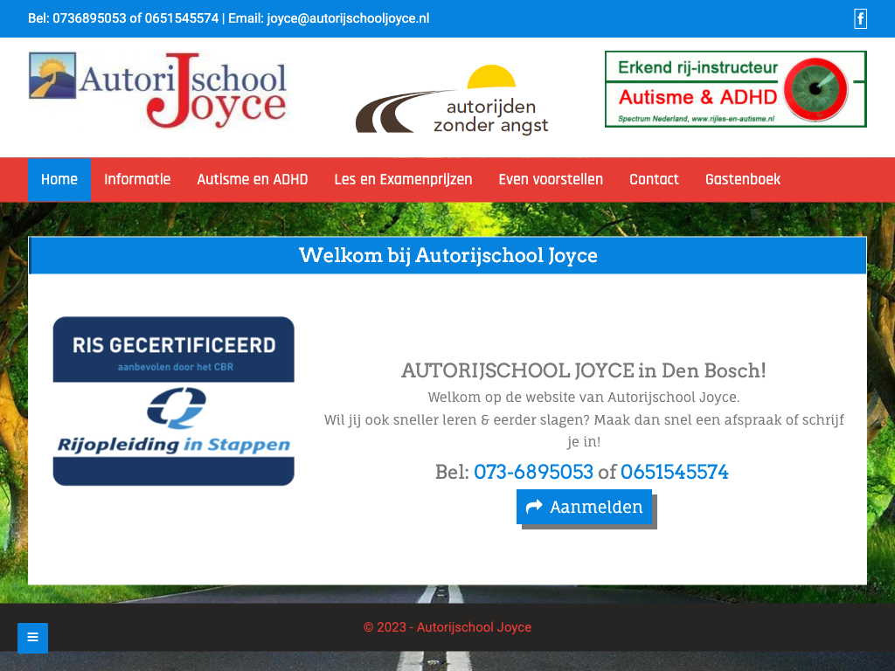Click the '© 2023 - Autorijschool Joyce' footer text
The height and width of the screenshot is (671, 895).
tap(447, 627)
